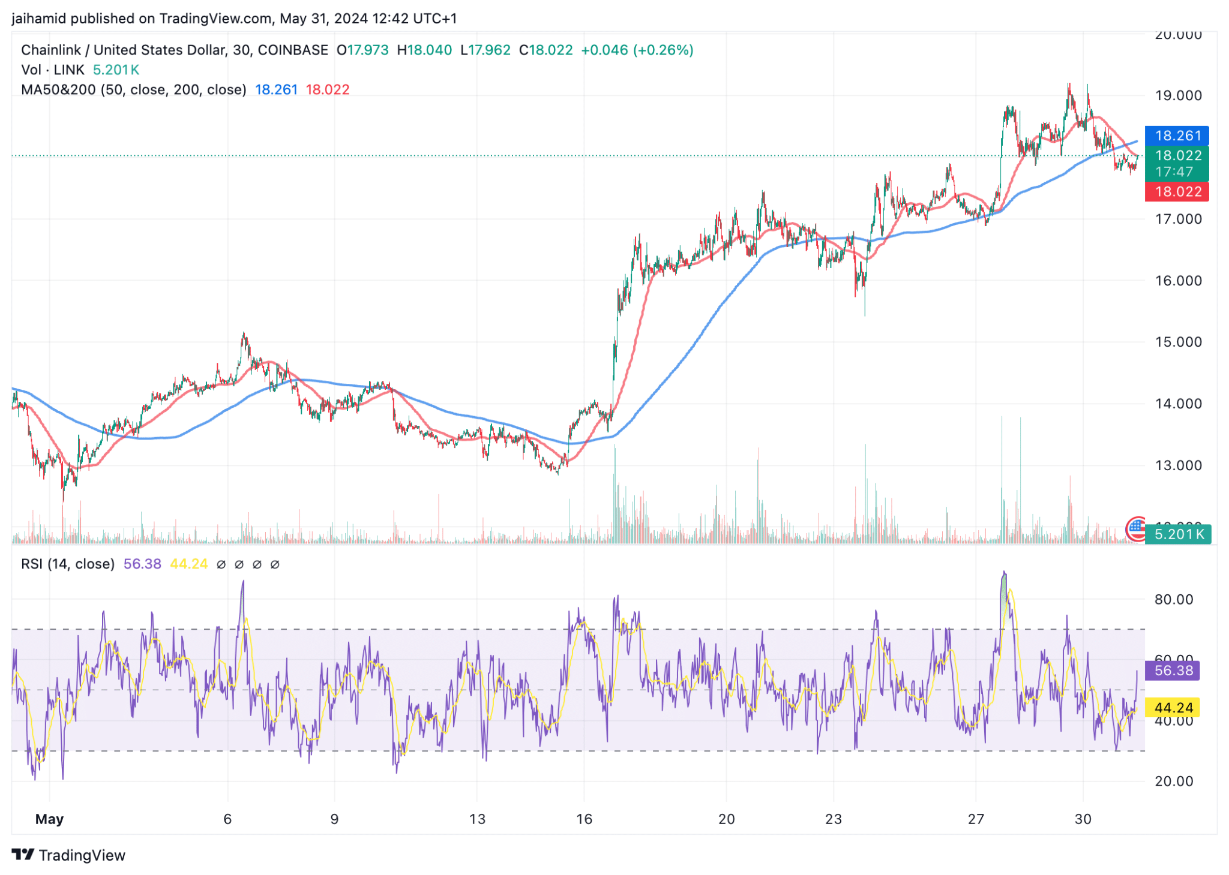Click the 30 date label on time axis
This screenshot has width=1229, height=875.
pyautogui.click(x=1083, y=819)
